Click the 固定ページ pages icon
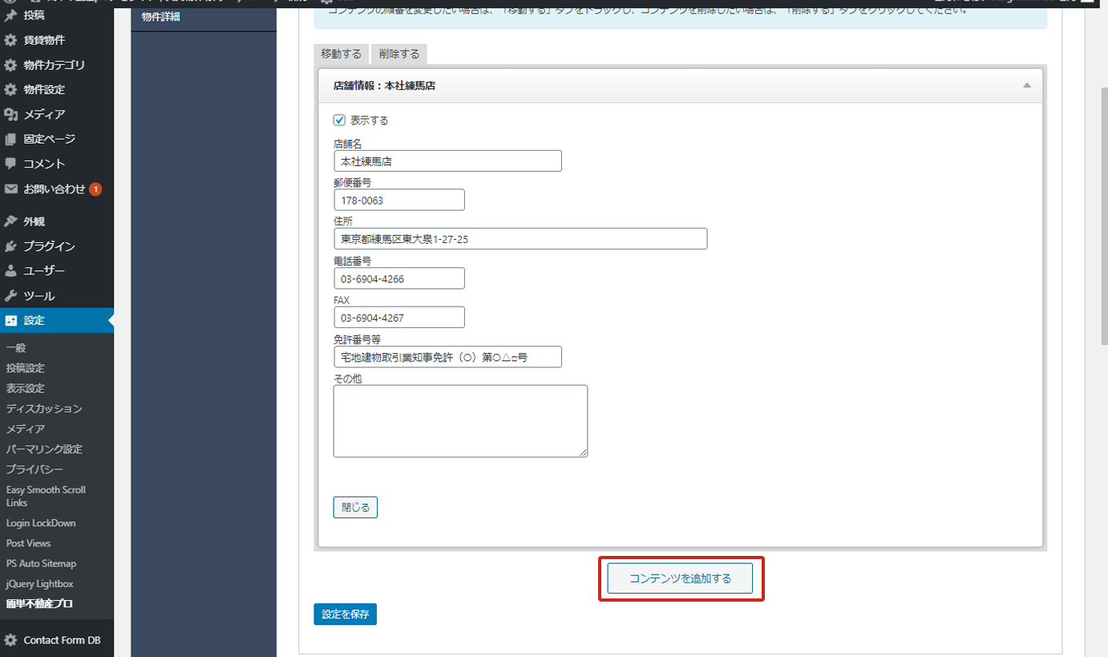The width and height of the screenshot is (1108, 657). 10,140
